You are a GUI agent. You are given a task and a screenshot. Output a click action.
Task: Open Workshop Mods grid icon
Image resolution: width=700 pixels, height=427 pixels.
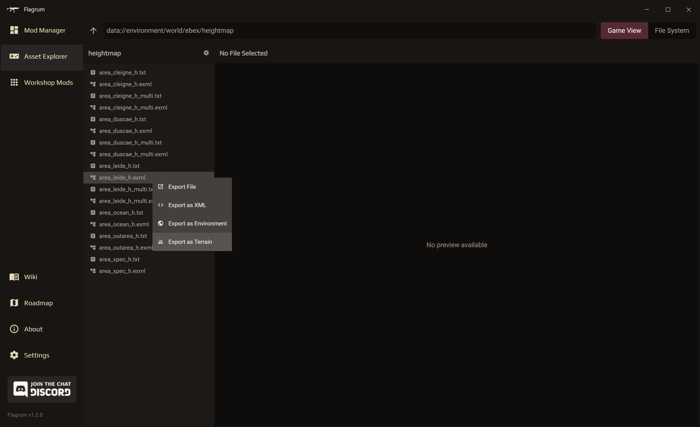point(14,83)
